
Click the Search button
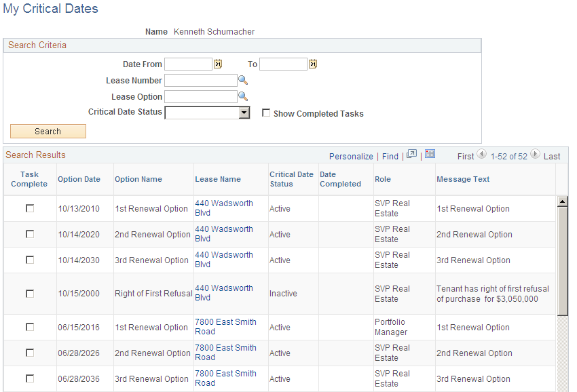click(x=48, y=132)
